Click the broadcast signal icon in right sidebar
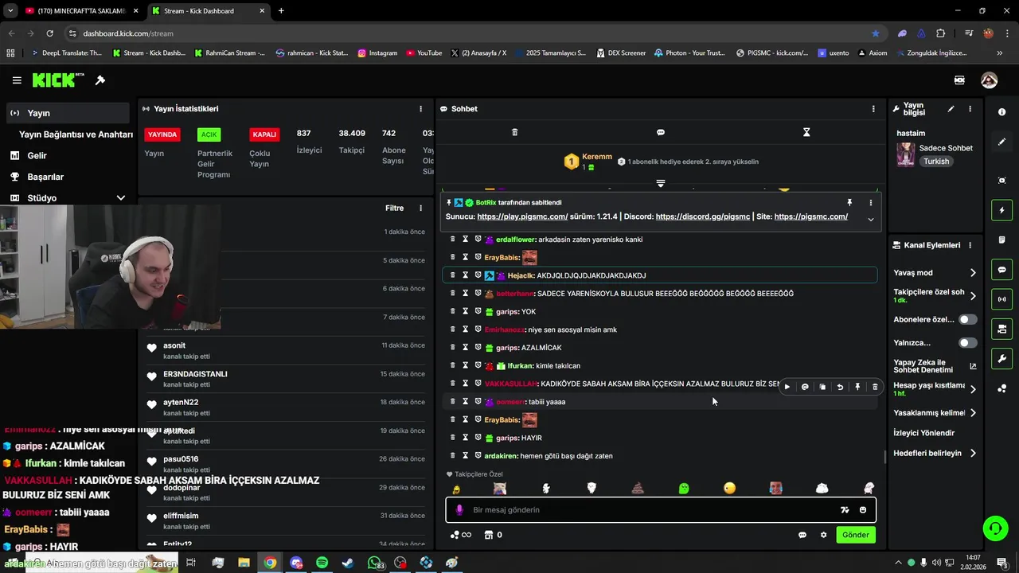 (x=1001, y=299)
